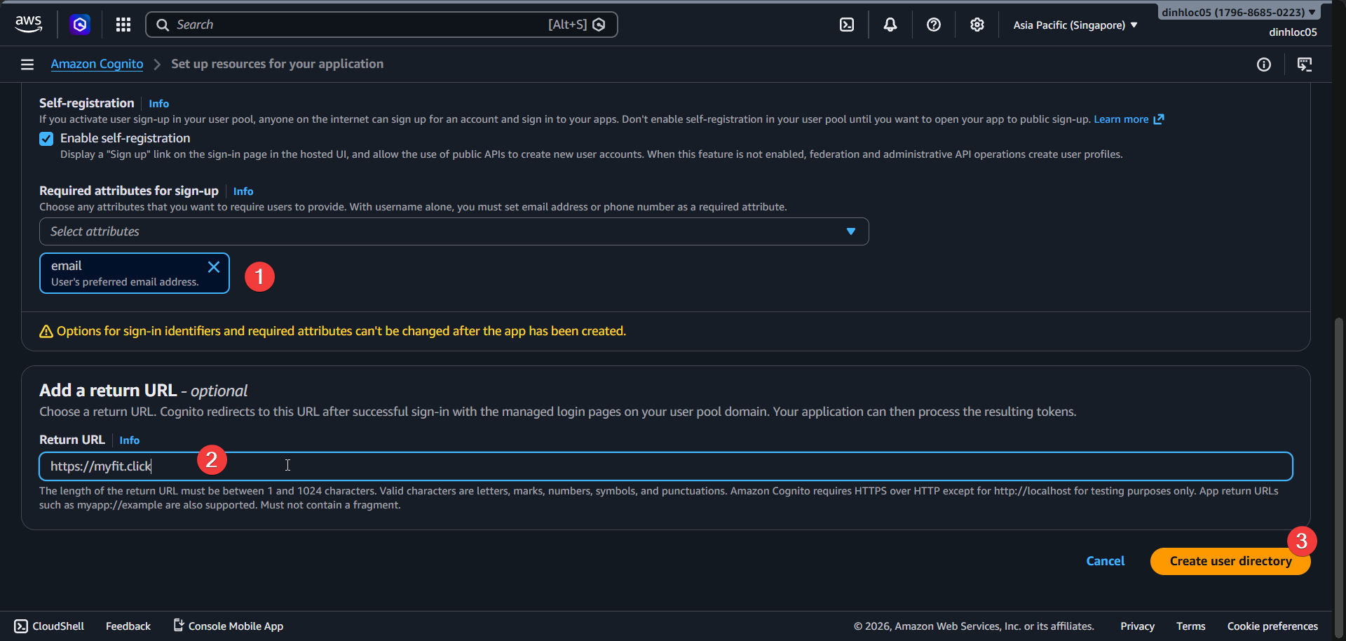Uncheck Enable self-registration

46,138
